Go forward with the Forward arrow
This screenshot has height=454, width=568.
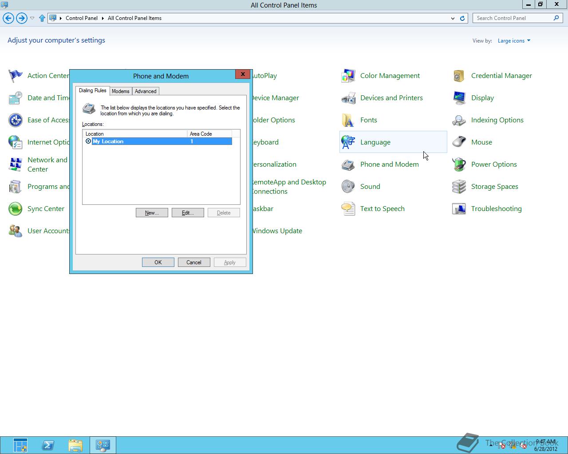coord(21,18)
